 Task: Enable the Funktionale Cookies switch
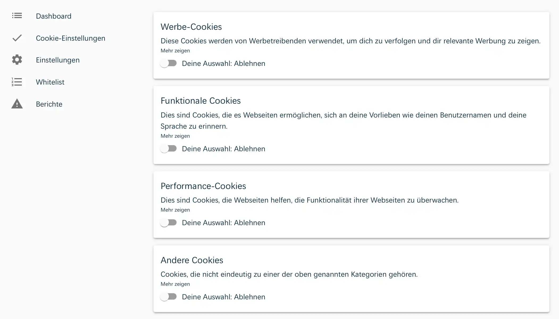tap(169, 149)
